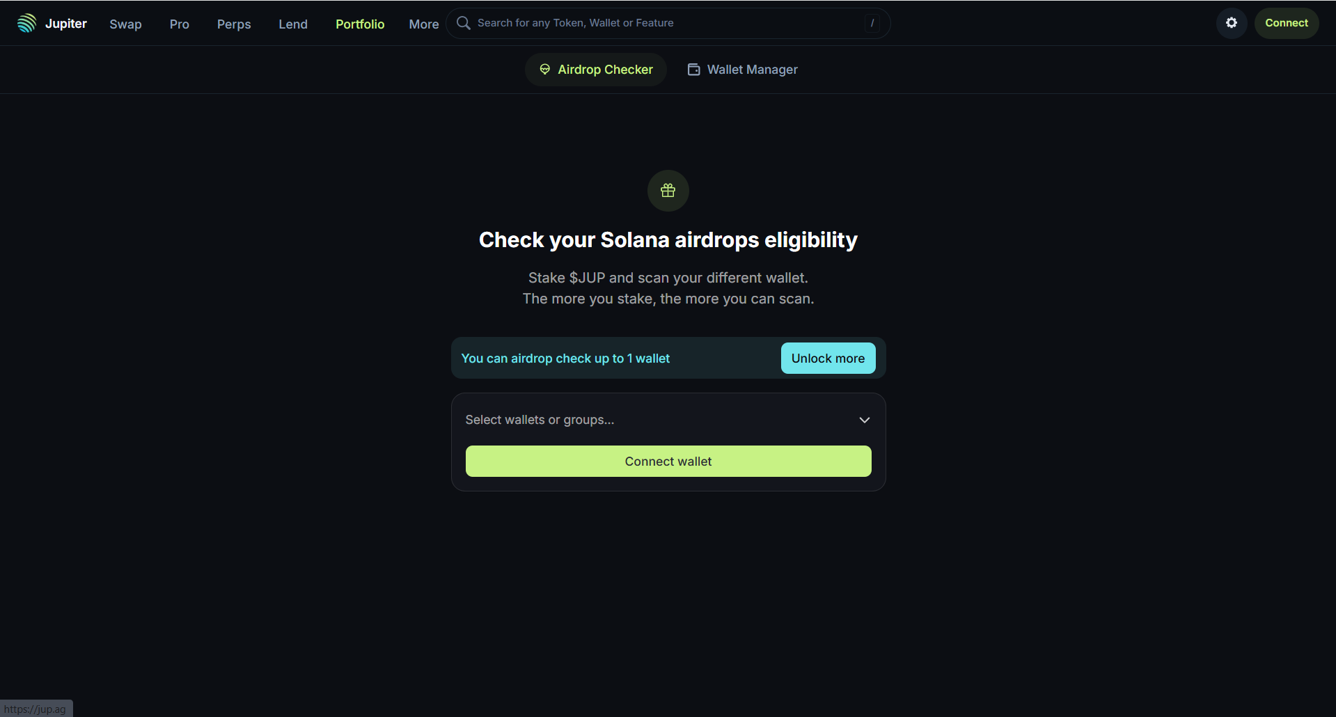
Task: Click the wallet icon beside Wallet Manager
Action: coord(693,70)
